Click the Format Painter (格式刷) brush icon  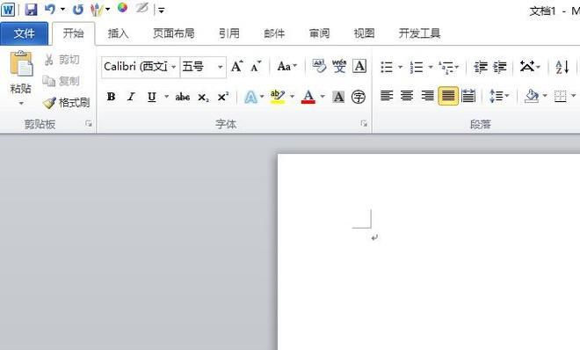click(49, 103)
